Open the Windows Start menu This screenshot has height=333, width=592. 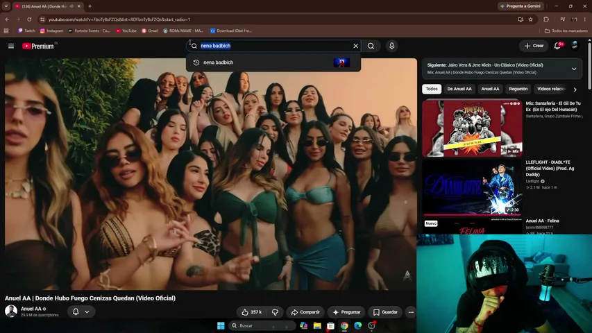click(x=221, y=325)
